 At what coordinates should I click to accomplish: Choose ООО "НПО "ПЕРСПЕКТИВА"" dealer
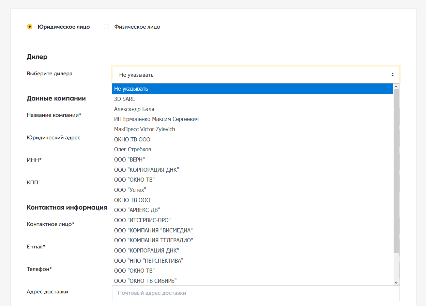(x=149, y=261)
